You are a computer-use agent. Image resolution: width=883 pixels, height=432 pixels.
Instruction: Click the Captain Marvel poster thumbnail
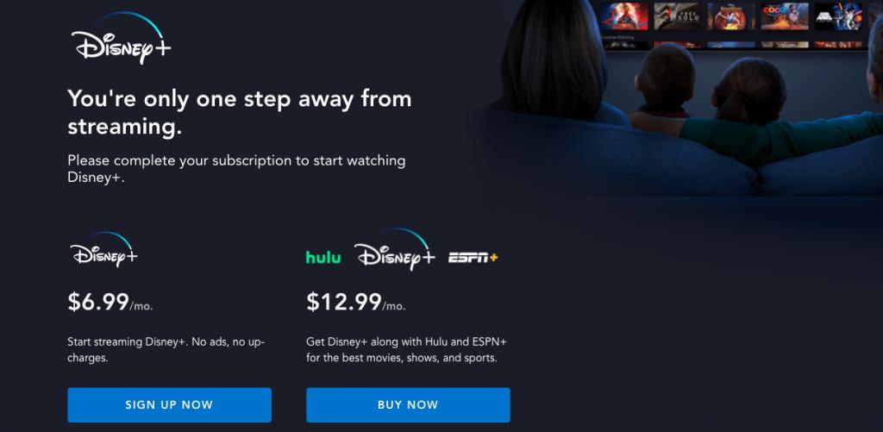pyautogui.click(x=624, y=16)
